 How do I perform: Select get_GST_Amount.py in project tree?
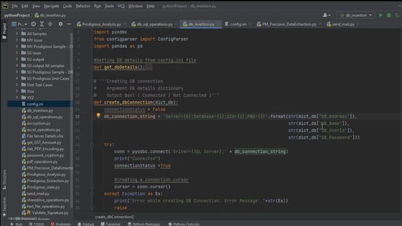click(44, 143)
